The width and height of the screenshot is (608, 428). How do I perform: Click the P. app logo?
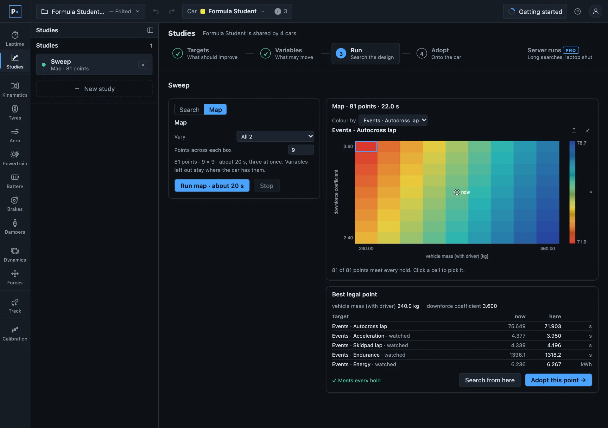pyautogui.click(x=15, y=11)
